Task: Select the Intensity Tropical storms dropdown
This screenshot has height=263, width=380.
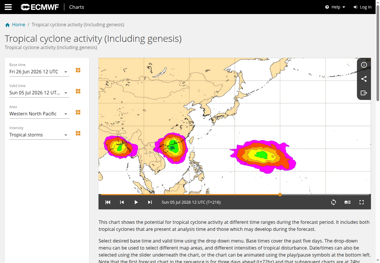Action: click(x=39, y=135)
